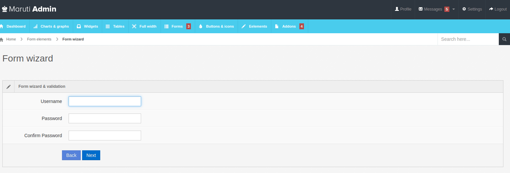Screen dimensions: 510x173
Task: Focus the Password input field
Action: pyautogui.click(x=105, y=118)
